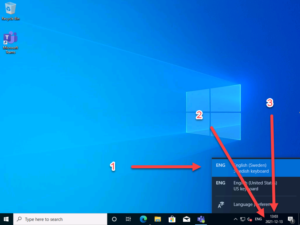
Task: Open the Action Center notifications icon
Action: click(x=291, y=219)
